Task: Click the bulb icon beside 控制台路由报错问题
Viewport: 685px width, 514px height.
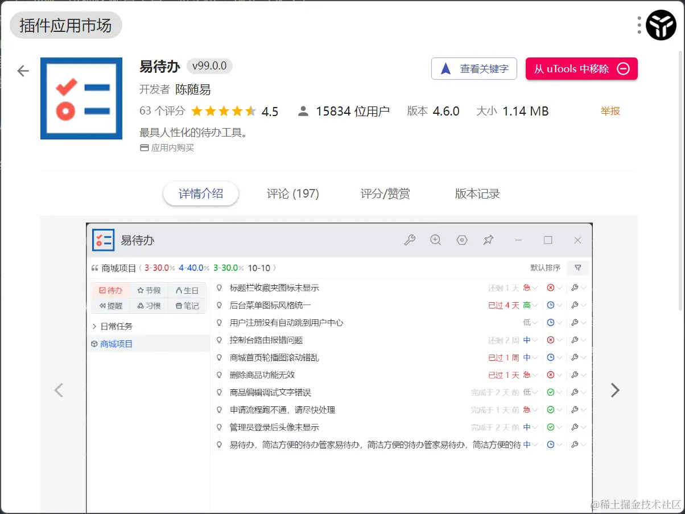Action: pyautogui.click(x=220, y=340)
